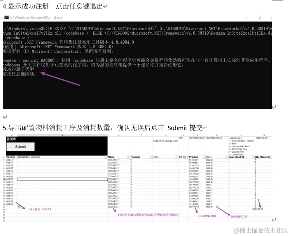
Task: Select spreadsheet column header B
Action: coord(63,135)
